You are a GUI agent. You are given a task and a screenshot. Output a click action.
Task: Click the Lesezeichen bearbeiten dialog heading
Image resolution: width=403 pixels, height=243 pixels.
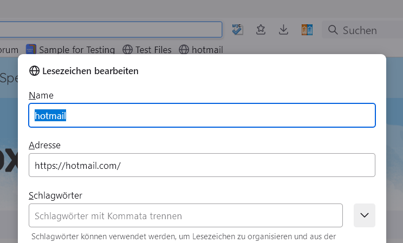(90, 71)
